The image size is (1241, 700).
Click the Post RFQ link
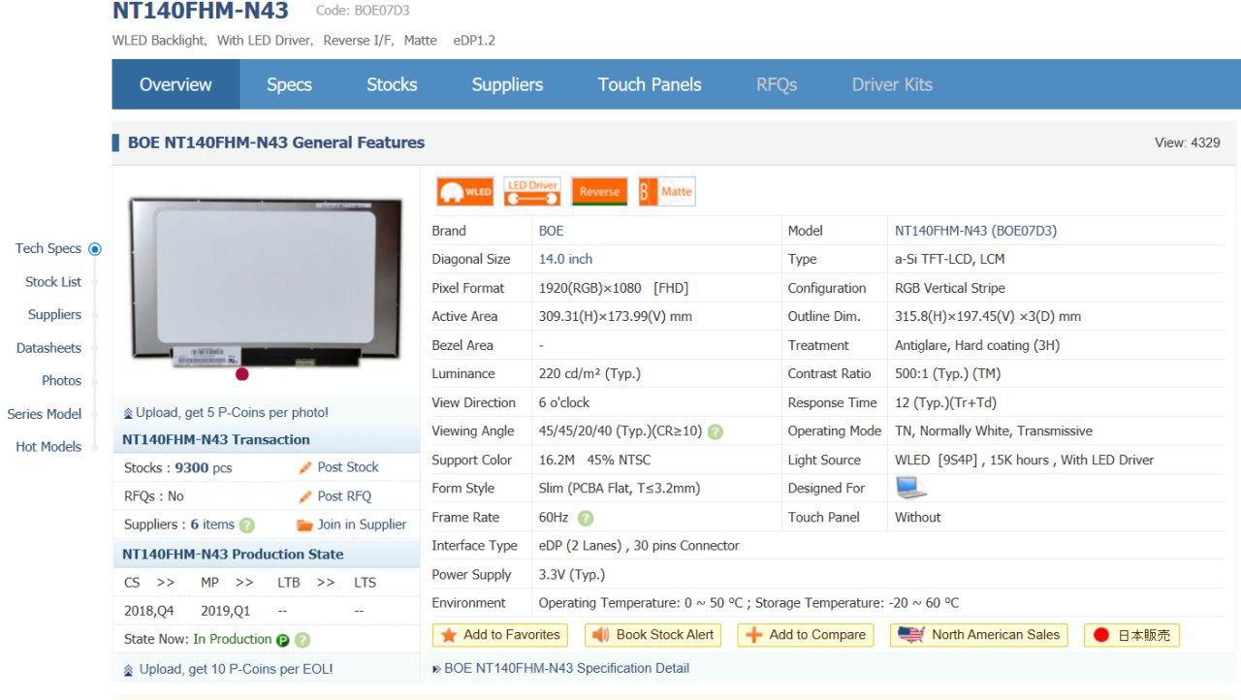tap(344, 496)
